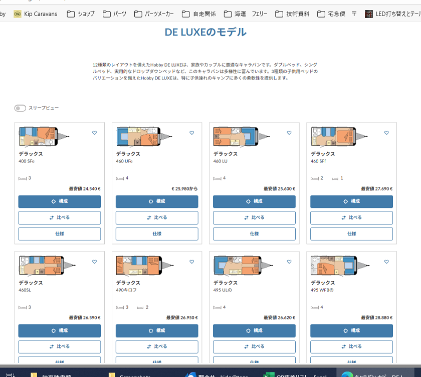Configure the 460 UFe with 構成 button
Image resolution: width=421 pixels, height=377 pixels.
pos(157,201)
